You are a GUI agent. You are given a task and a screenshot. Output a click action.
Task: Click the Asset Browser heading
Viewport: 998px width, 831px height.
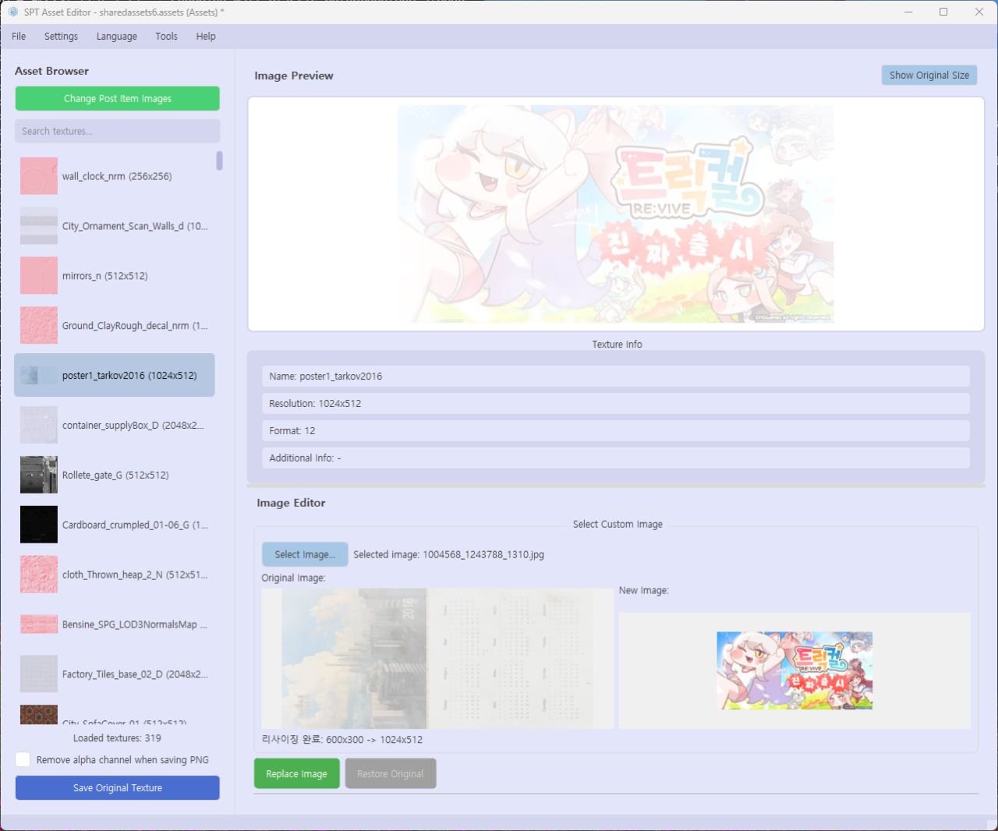point(51,71)
